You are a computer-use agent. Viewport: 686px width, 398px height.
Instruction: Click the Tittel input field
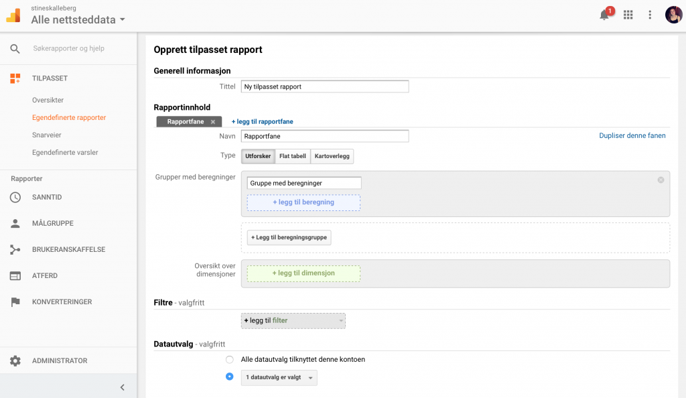point(325,86)
